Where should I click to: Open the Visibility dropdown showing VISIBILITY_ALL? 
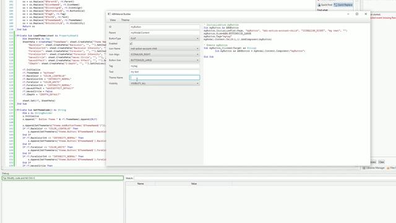[x=165, y=84]
